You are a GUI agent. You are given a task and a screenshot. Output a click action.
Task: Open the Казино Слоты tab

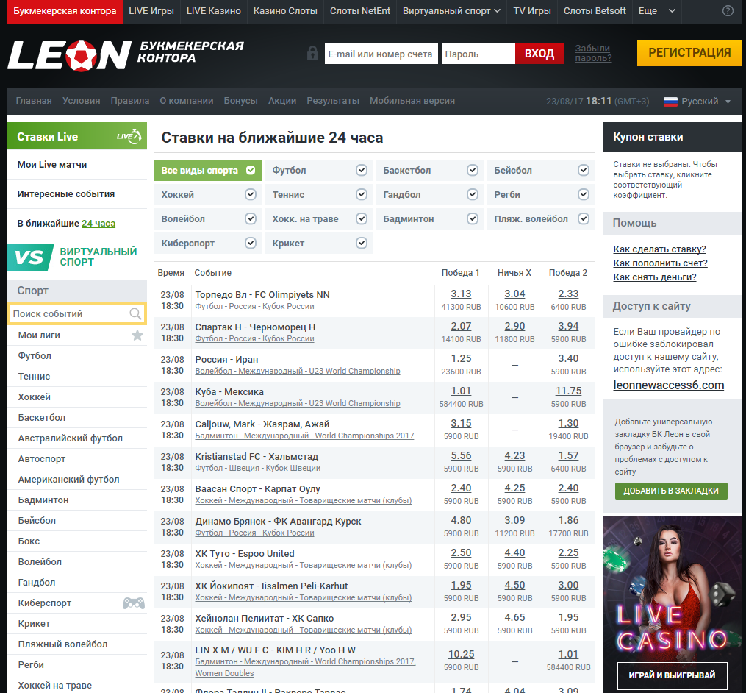(285, 11)
